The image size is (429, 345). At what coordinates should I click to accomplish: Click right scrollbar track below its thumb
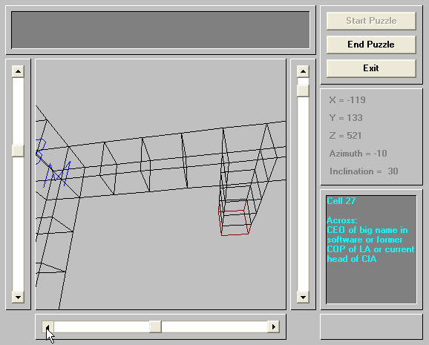point(303,194)
